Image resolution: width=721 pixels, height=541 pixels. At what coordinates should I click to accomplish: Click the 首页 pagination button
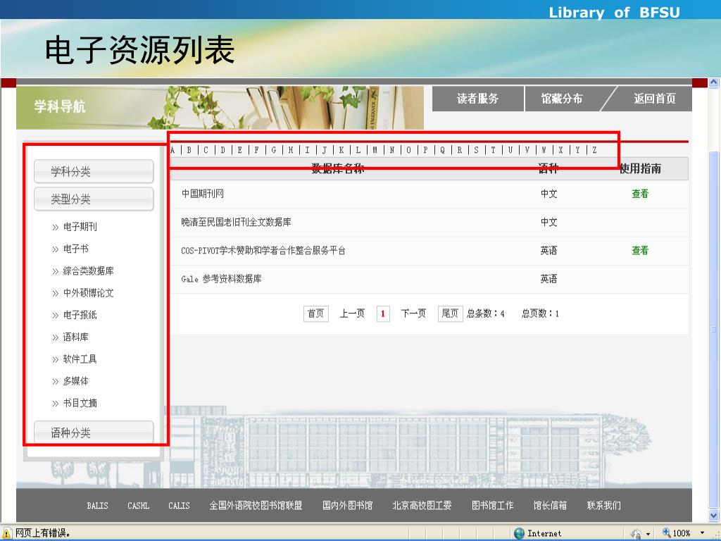(x=316, y=313)
